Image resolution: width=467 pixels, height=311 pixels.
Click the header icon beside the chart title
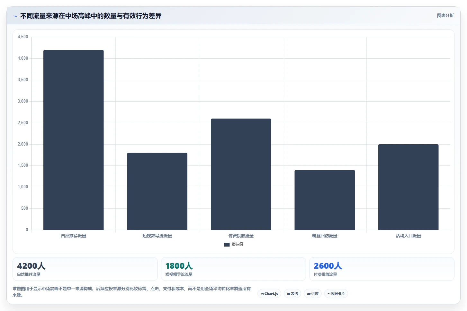click(x=15, y=16)
